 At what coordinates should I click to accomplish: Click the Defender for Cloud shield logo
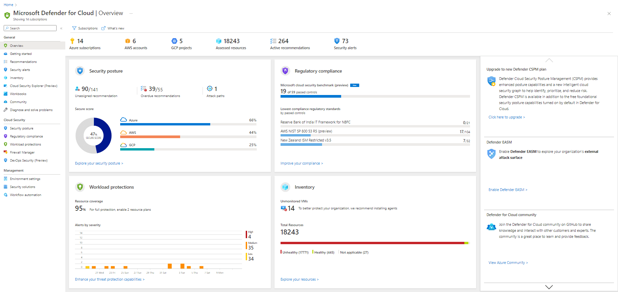click(x=7, y=15)
